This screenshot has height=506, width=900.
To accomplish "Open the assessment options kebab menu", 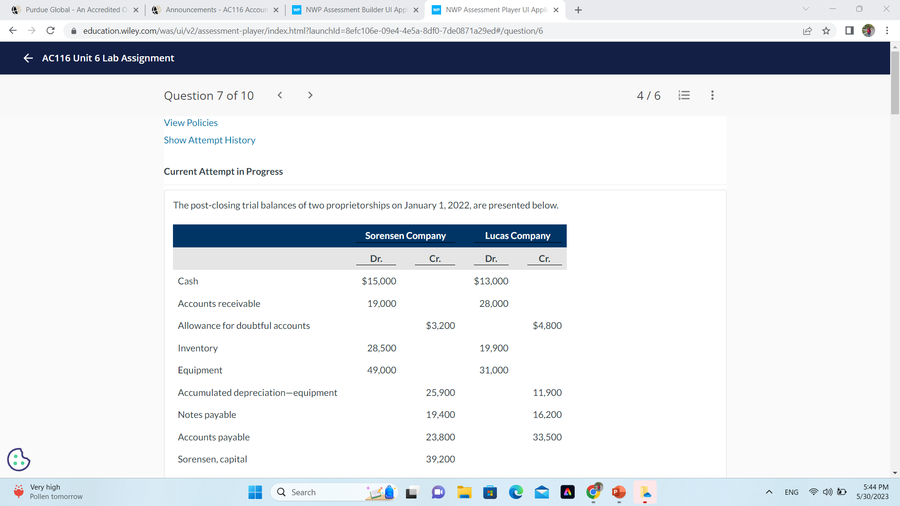I will (712, 95).
